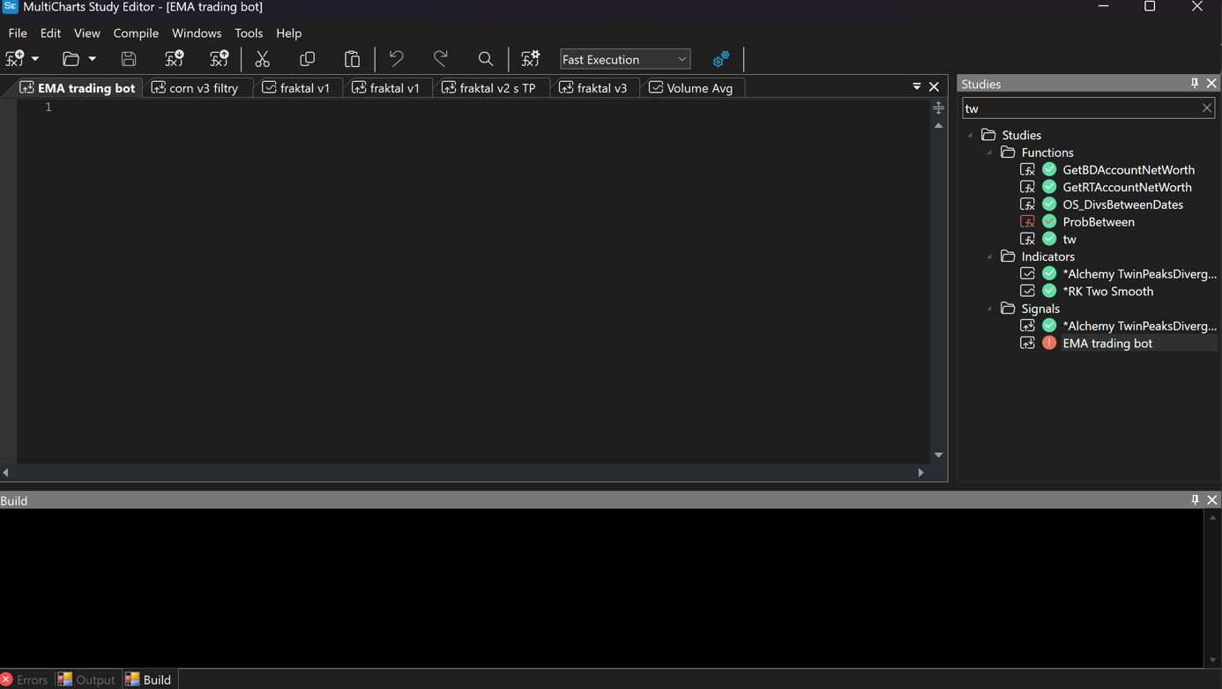The height and width of the screenshot is (689, 1222).
Task: Select GetBDAccountNetWorth function
Action: pyautogui.click(x=1129, y=170)
